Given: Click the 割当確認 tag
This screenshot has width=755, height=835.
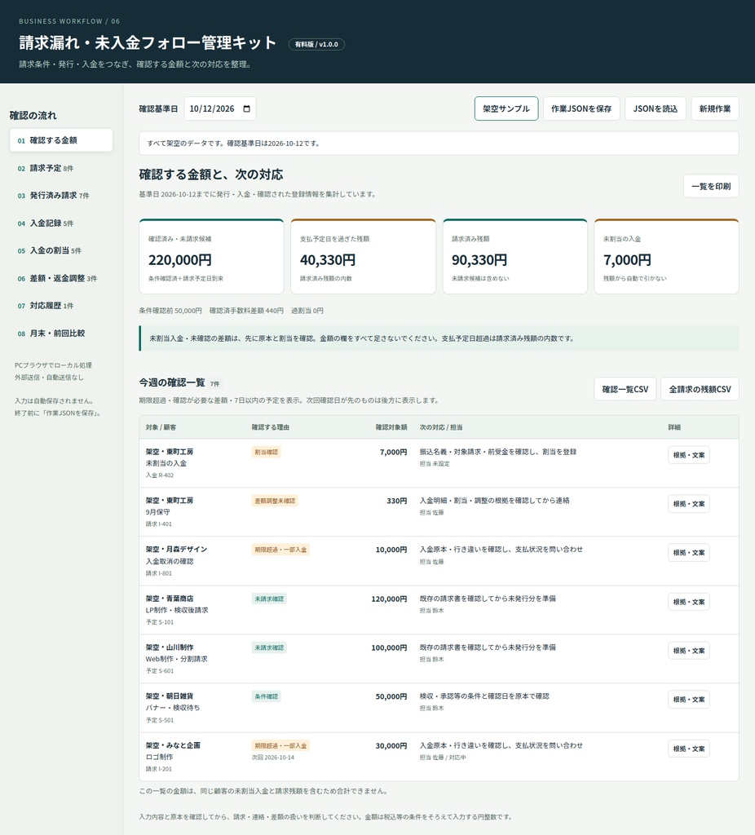Looking at the screenshot, I should coord(267,452).
